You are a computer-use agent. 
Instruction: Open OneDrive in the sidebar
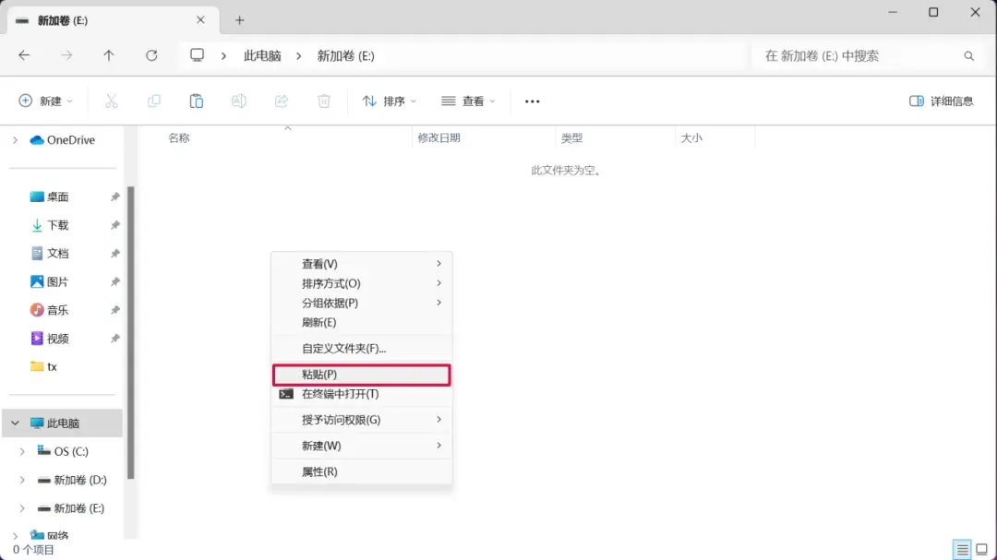63,140
